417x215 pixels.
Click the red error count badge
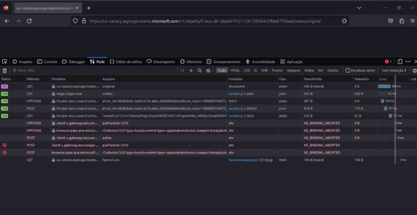[388, 62]
